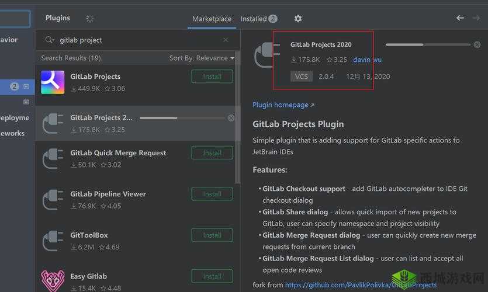Open Sort By Relevance dropdown
Screen dimensions: 488x292
[202, 58]
